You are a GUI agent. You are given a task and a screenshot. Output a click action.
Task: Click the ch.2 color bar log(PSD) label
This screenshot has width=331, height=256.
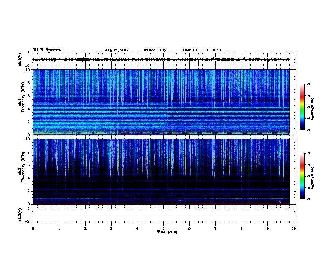coord(313,178)
